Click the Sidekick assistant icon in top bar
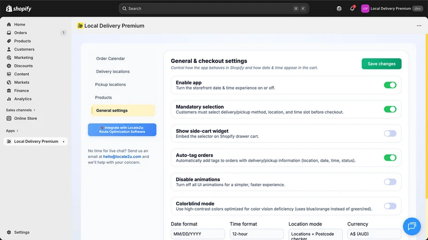Image resolution: width=428 pixels, height=240 pixels. [339, 9]
